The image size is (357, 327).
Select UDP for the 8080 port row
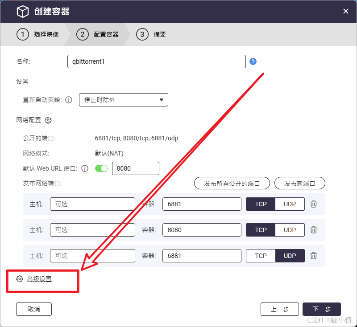[x=290, y=230]
